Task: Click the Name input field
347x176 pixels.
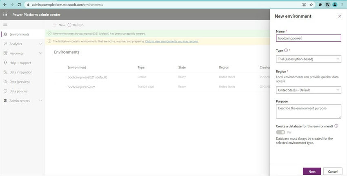Action: [309, 38]
